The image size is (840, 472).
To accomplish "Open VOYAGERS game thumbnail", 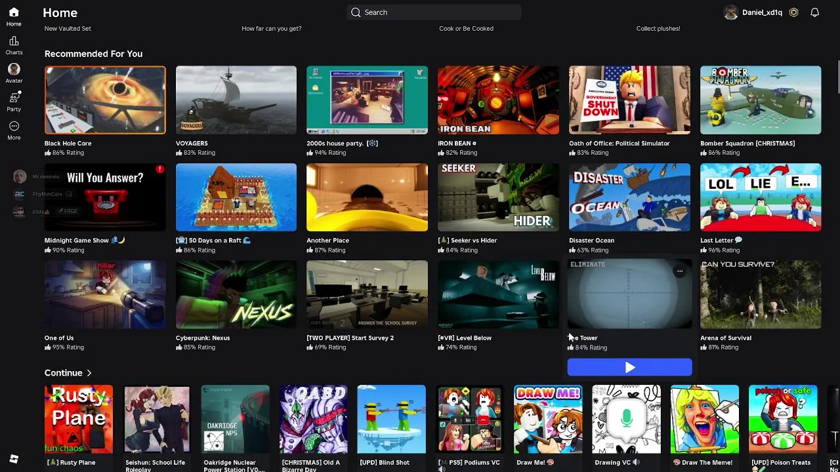I will 236,100.
